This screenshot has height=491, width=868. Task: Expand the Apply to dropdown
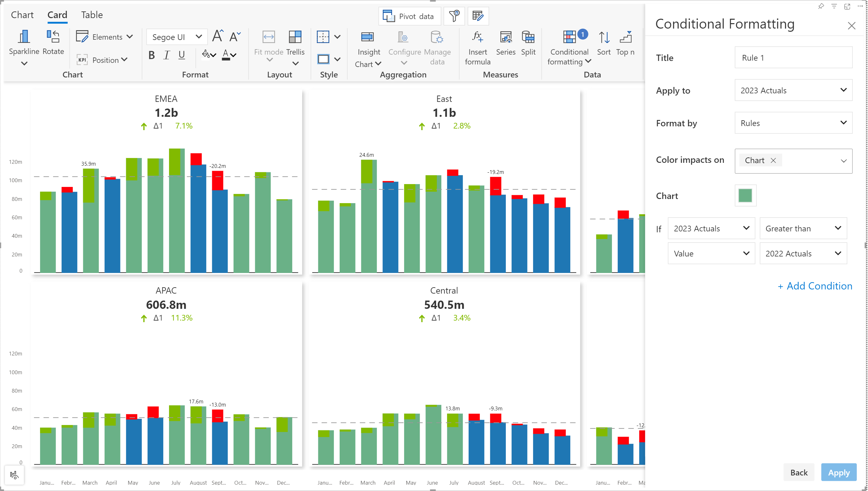(x=793, y=90)
